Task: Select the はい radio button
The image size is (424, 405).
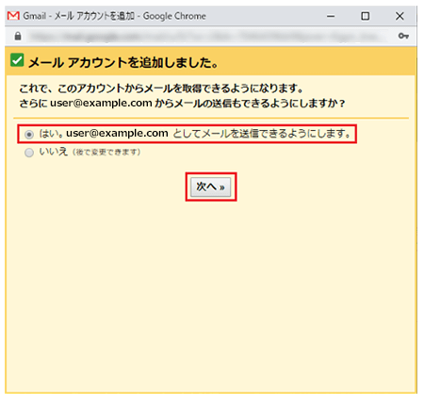Action: point(29,135)
